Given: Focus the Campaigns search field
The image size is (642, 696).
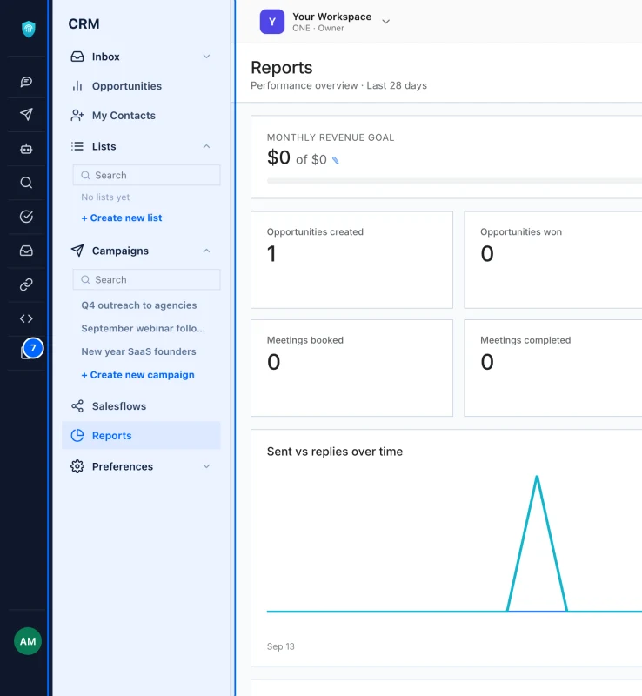Looking at the screenshot, I should [x=146, y=279].
